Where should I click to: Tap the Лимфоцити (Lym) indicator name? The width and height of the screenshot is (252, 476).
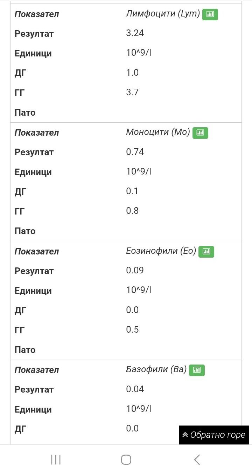coord(163,14)
